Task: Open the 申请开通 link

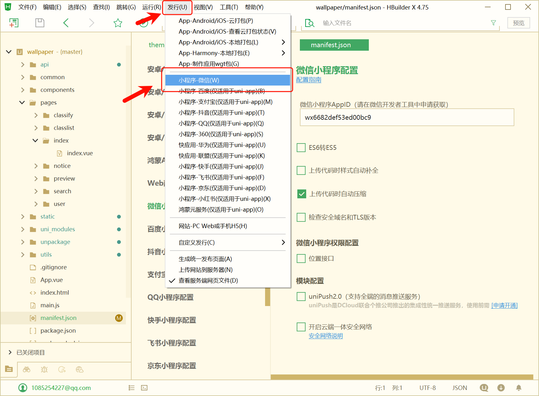Action: coord(504,305)
